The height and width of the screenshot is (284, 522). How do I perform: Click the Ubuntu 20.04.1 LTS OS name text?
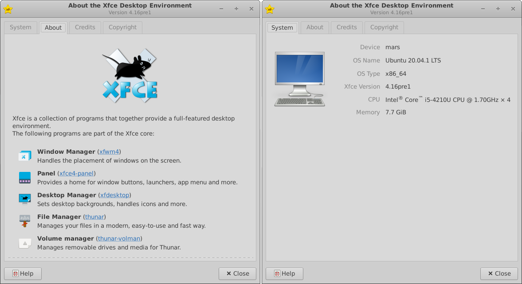pos(413,61)
